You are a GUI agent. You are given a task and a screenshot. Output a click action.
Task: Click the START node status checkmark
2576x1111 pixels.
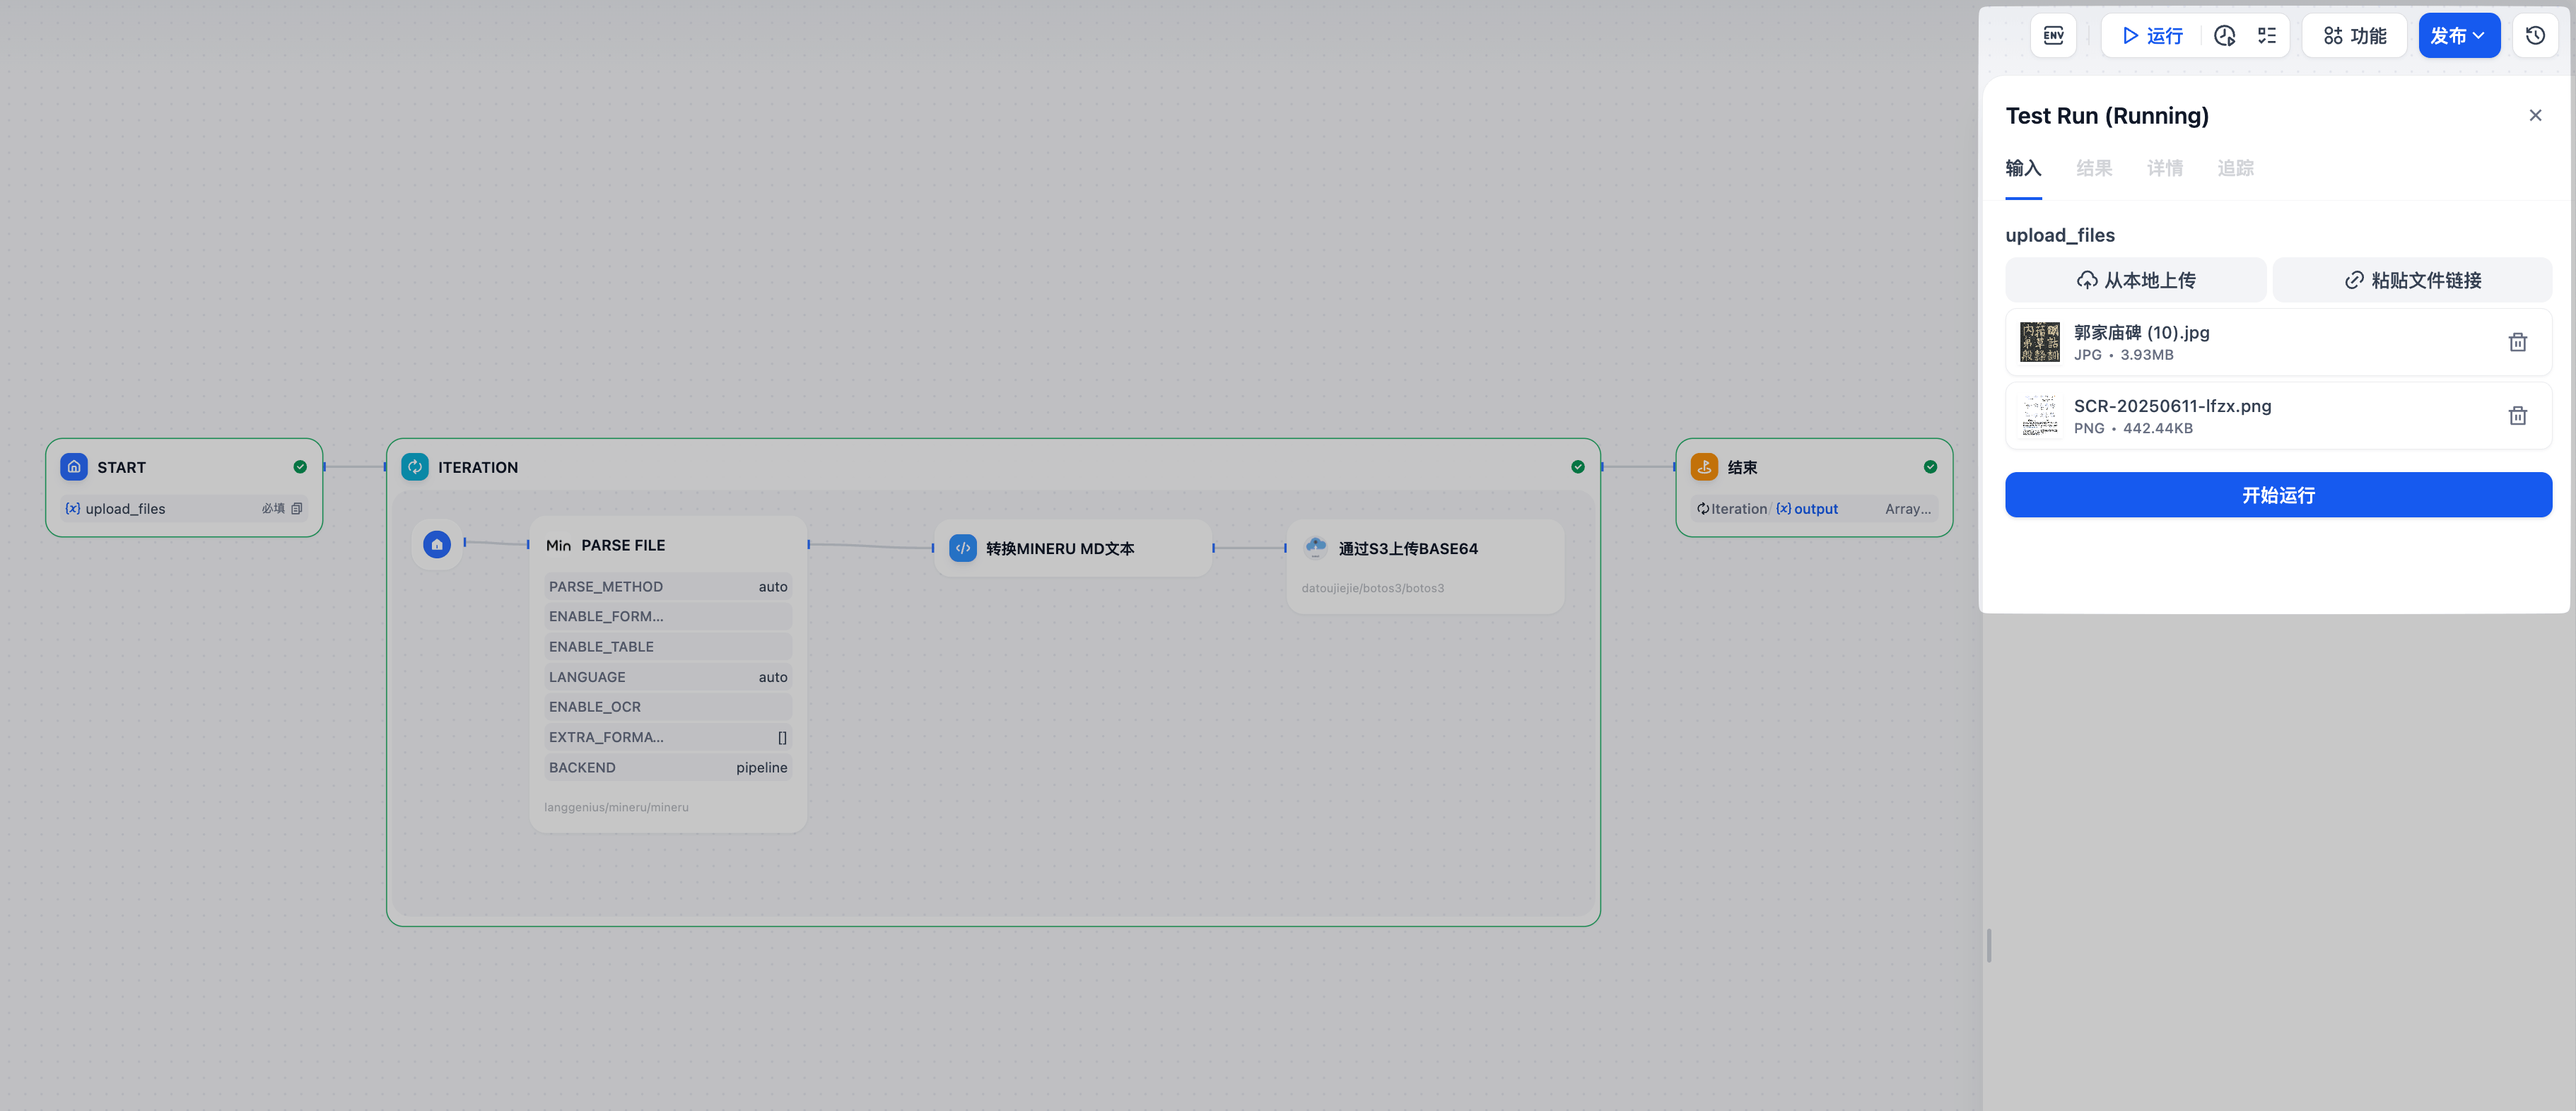click(x=300, y=467)
